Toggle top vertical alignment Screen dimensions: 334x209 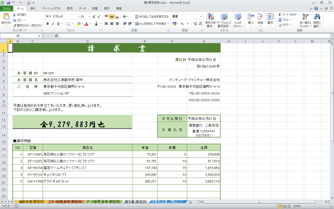[106, 17]
